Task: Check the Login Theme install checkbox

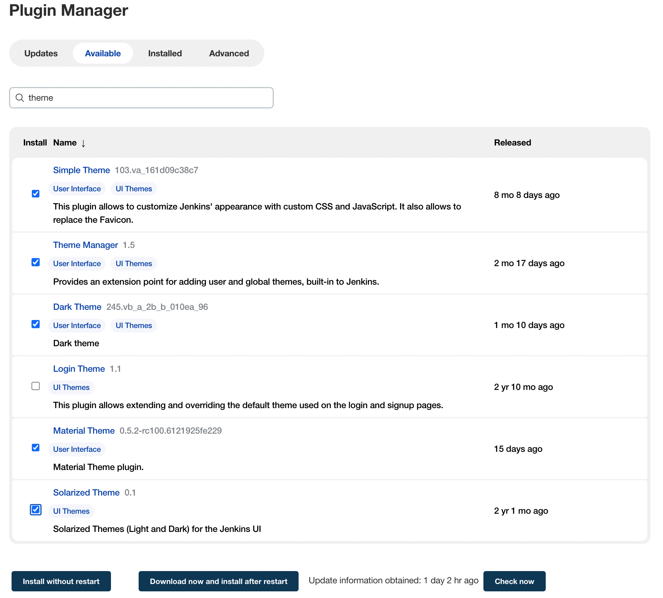Action: pyautogui.click(x=36, y=386)
